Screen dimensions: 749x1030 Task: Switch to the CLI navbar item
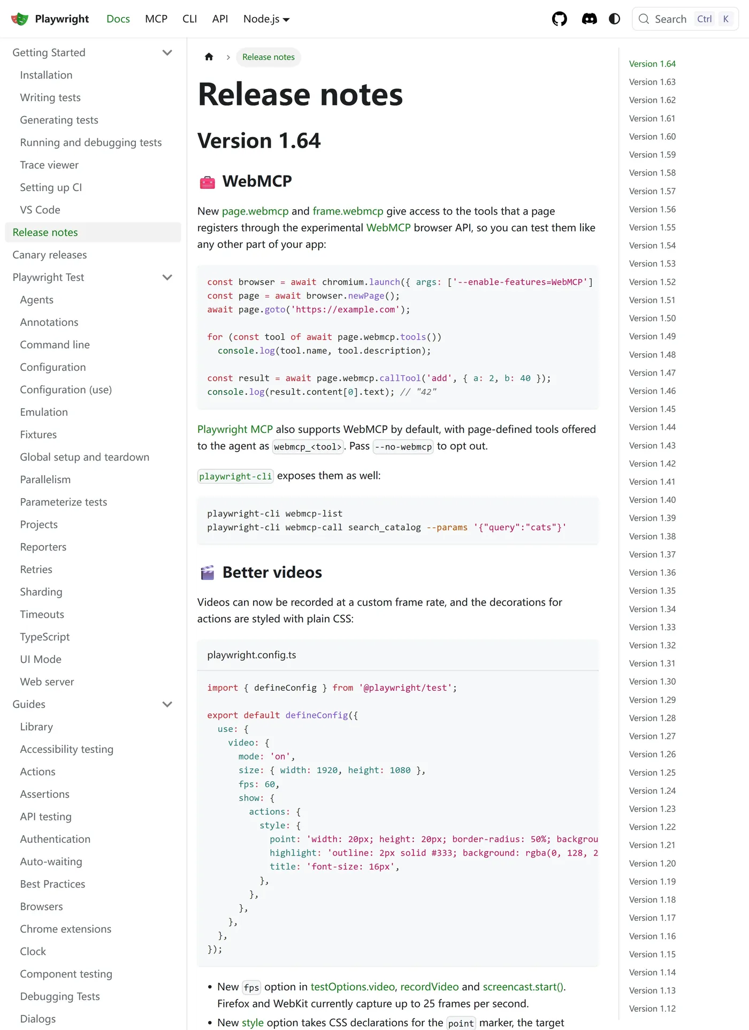pyautogui.click(x=189, y=19)
